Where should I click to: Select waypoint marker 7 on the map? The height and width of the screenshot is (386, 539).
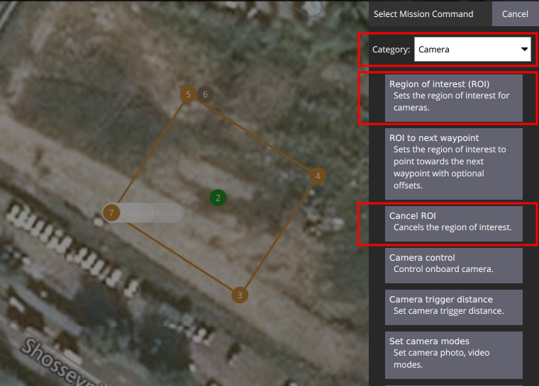click(x=111, y=213)
